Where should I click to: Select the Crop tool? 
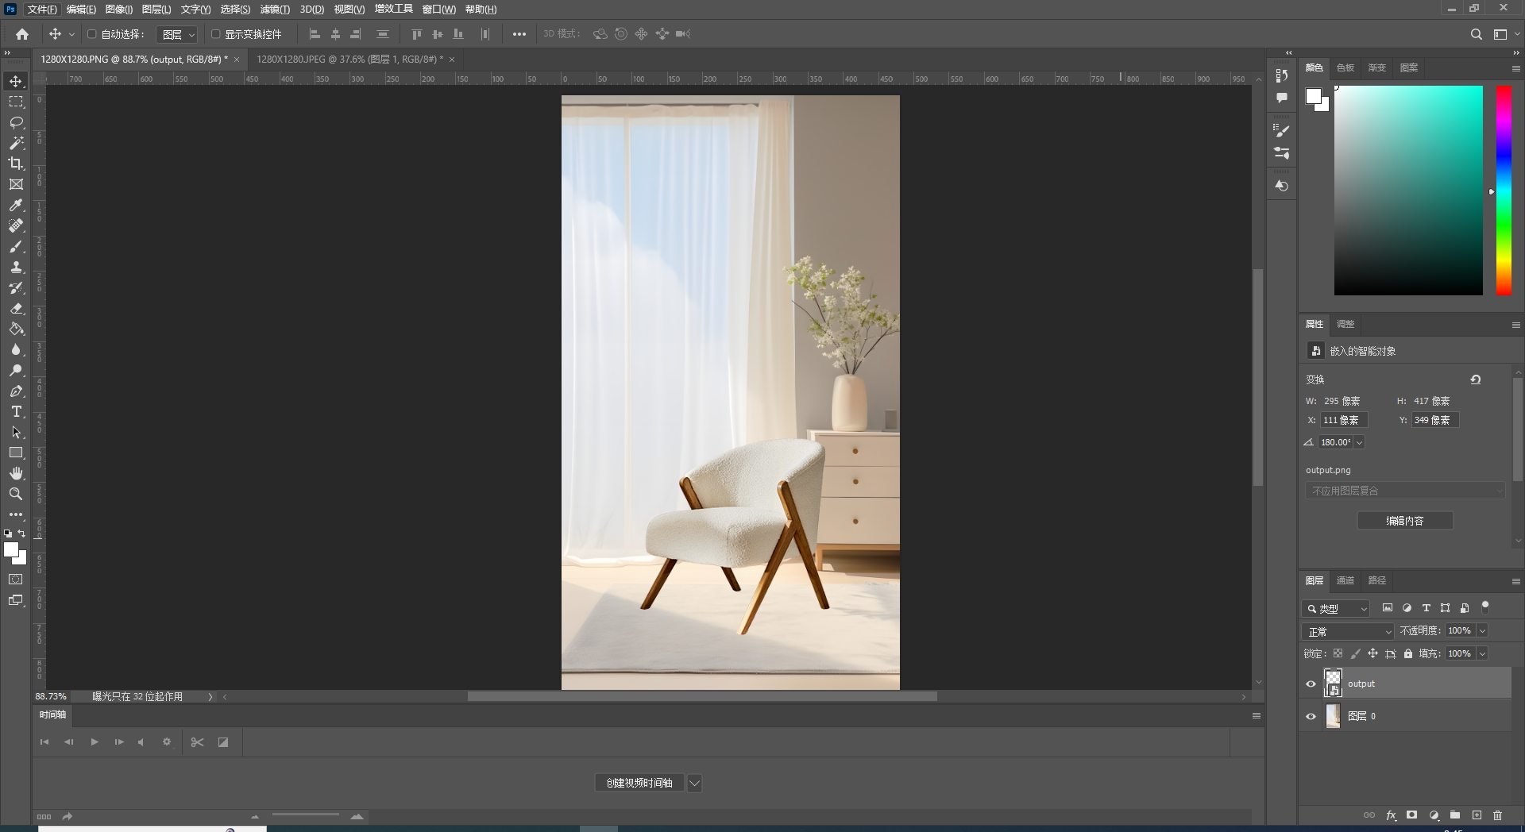pos(16,164)
